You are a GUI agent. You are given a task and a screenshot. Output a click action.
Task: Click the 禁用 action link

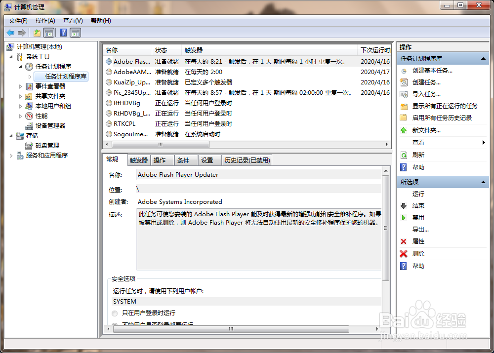click(418, 218)
